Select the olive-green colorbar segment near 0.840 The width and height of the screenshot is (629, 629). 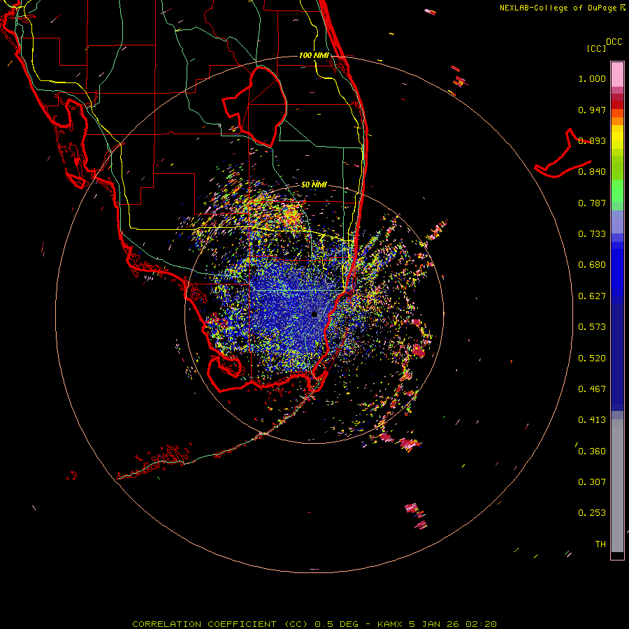[x=617, y=168]
